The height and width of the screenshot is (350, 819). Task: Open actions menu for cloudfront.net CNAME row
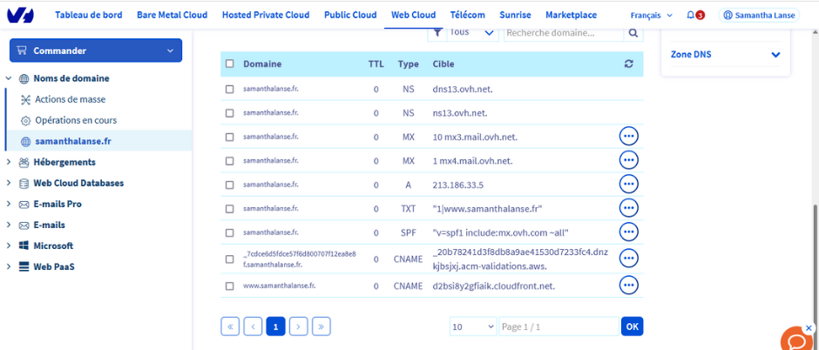click(x=629, y=286)
